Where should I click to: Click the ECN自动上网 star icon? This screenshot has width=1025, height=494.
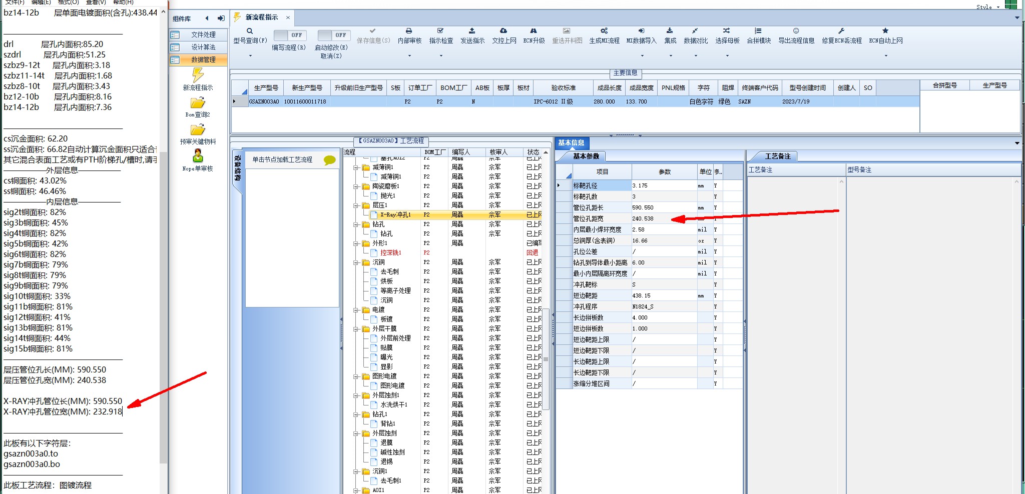pos(885,31)
